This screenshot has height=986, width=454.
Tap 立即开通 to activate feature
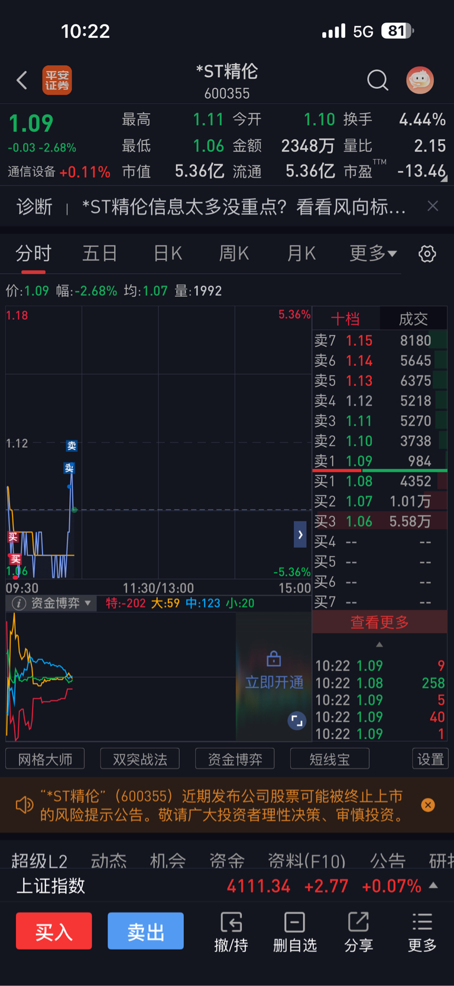(274, 682)
